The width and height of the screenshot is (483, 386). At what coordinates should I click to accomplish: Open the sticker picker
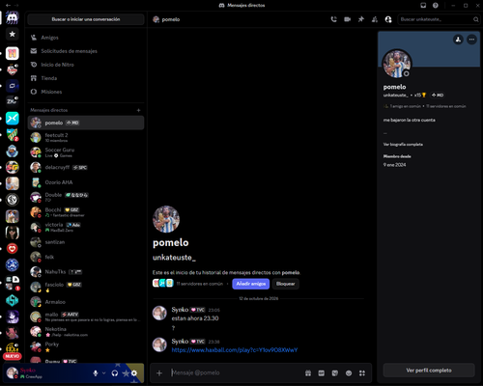click(x=335, y=373)
